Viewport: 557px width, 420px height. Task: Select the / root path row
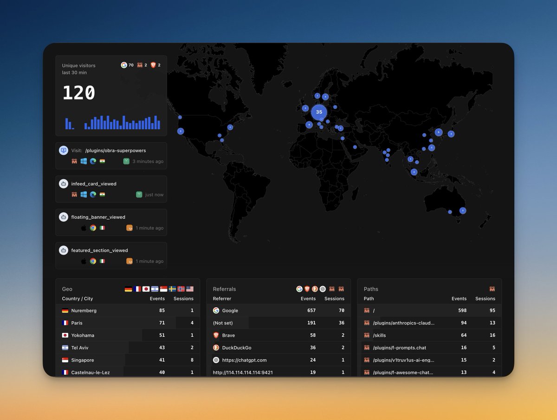pyautogui.click(x=429, y=311)
